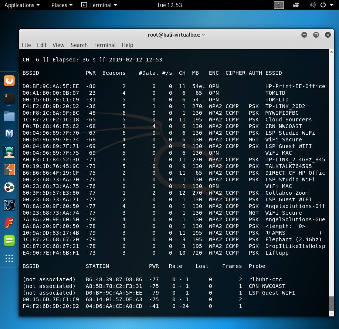Viewport: 339px width, 329px height.
Task: Click ESSID TALKTALK764595
Action: [x=289, y=166]
